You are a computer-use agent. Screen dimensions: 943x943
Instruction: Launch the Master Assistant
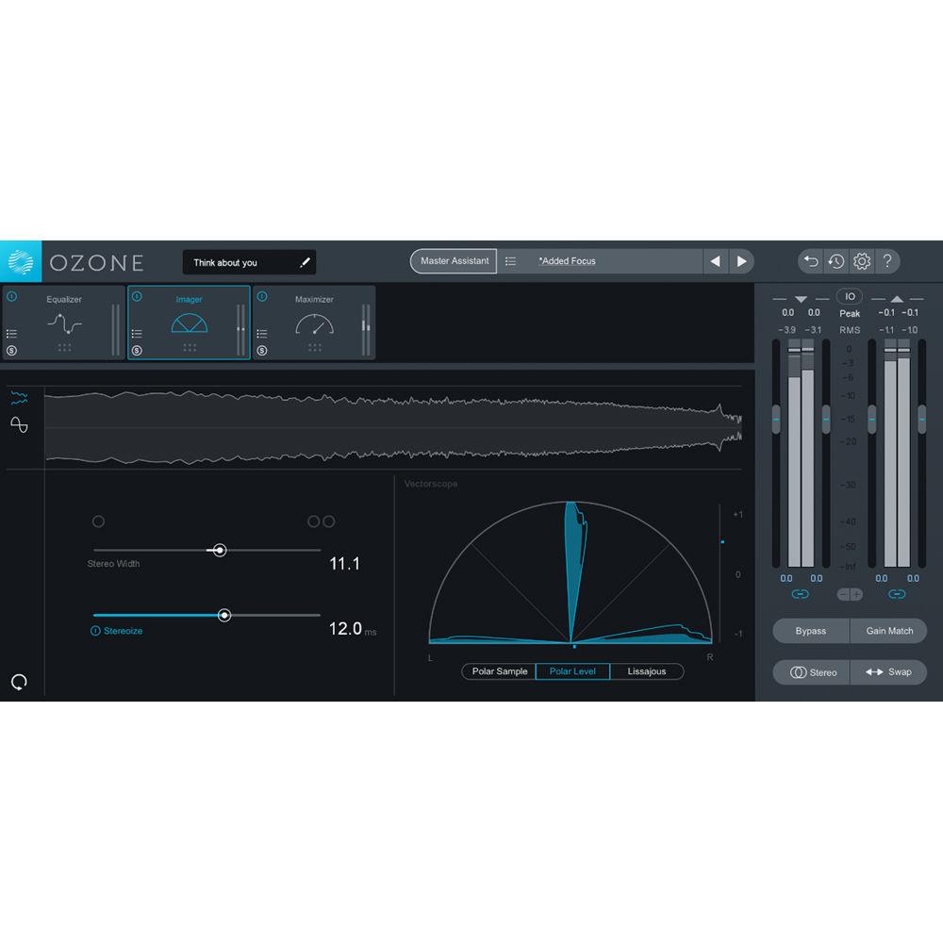coord(453,261)
